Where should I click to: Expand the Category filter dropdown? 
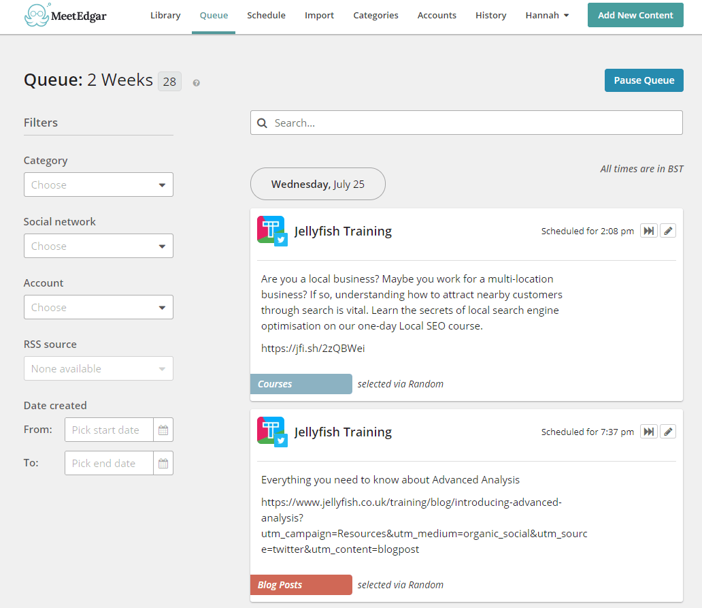click(x=99, y=185)
